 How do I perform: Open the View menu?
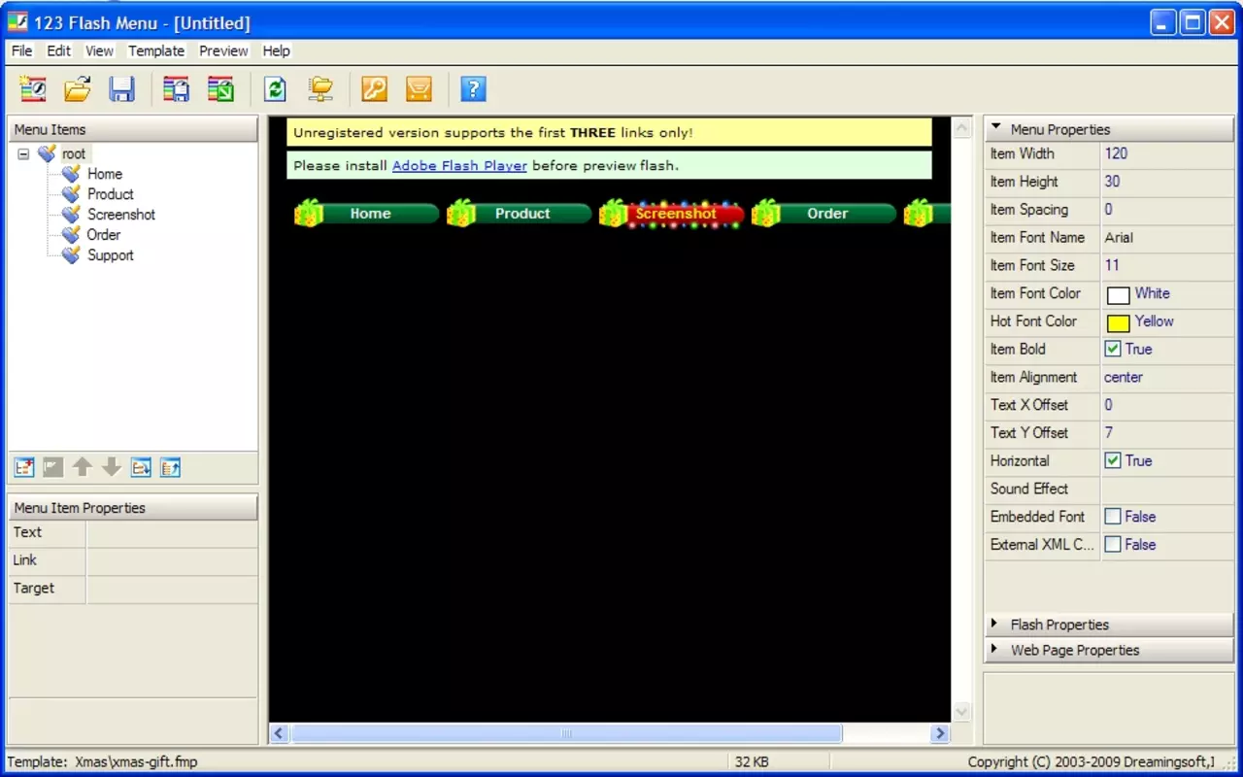click(99, 51)
